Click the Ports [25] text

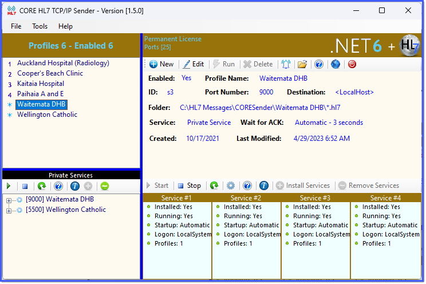coord(157,48)
